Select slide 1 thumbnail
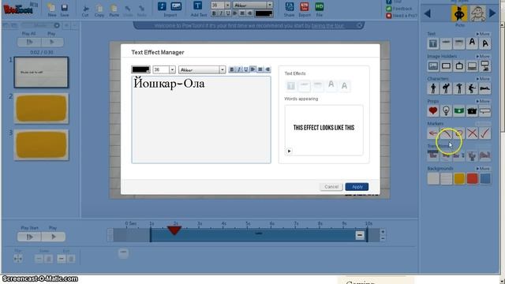 pyautogui.click(x=41, y=72)
